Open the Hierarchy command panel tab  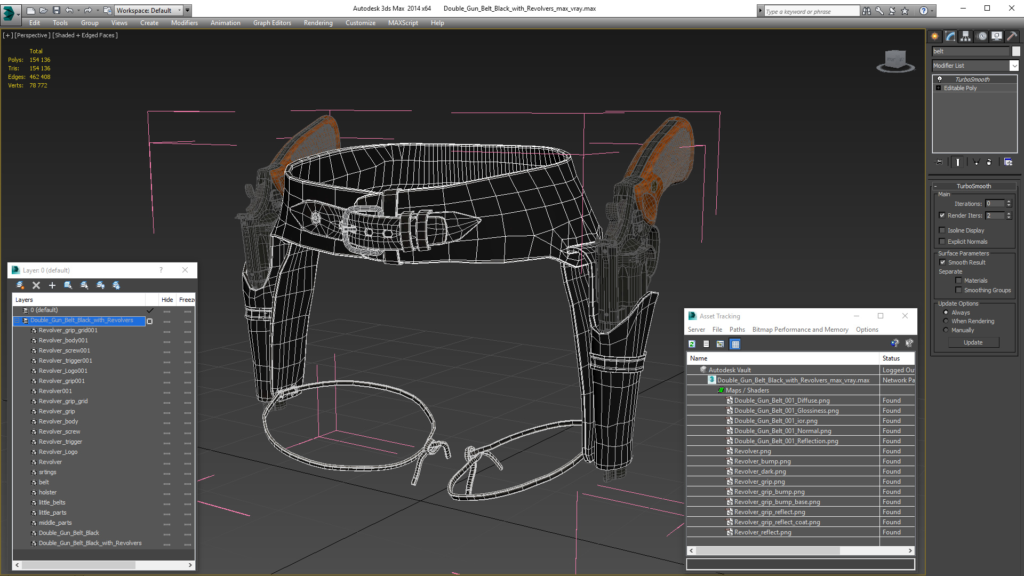pos(965,36)
